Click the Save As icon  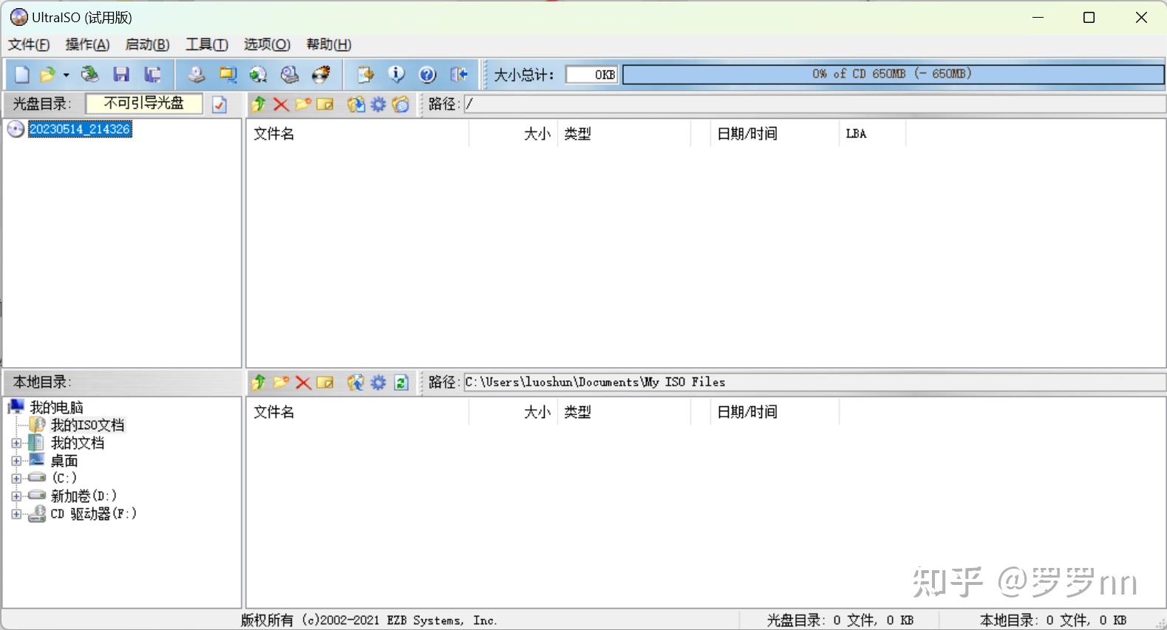[x=152, y=75]
